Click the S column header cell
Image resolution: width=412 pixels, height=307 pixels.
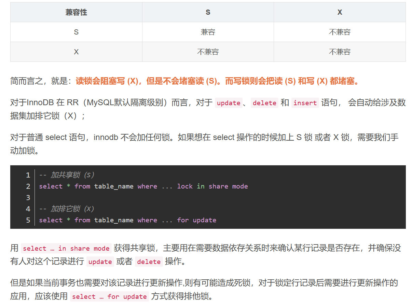pyautogui.click(x=208, y=12)
